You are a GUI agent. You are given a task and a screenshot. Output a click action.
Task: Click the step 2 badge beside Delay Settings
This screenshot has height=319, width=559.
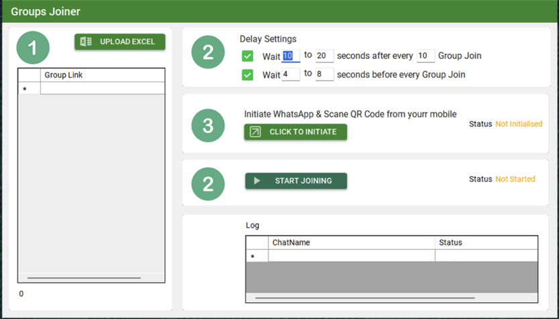point(208,52)
